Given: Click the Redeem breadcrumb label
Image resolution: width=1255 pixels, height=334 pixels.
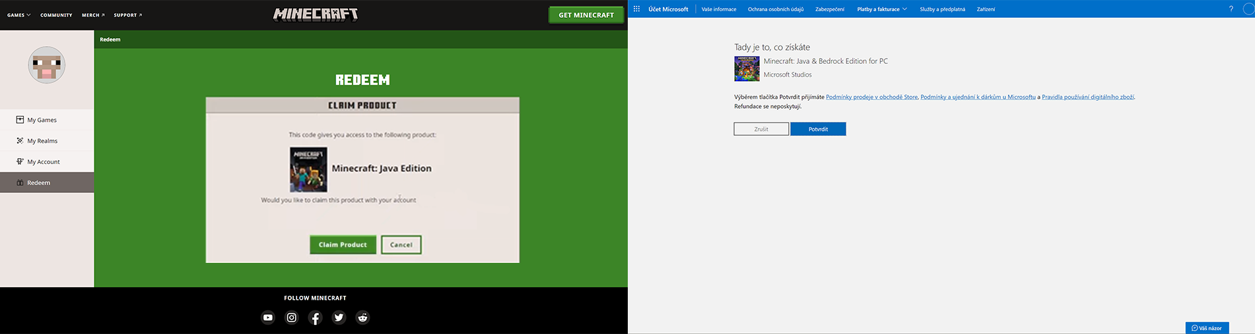Looking at the screenshot, I should click(110, 40).
